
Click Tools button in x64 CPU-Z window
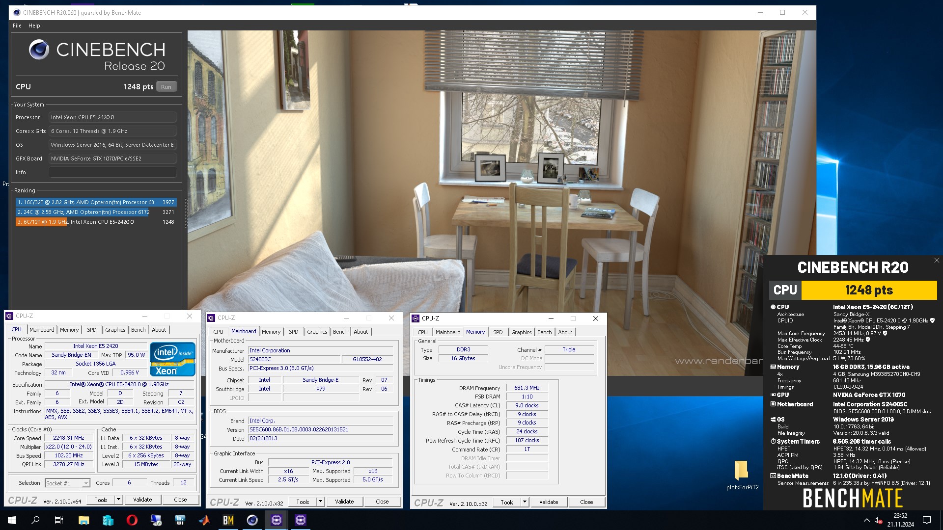point(101,500)
